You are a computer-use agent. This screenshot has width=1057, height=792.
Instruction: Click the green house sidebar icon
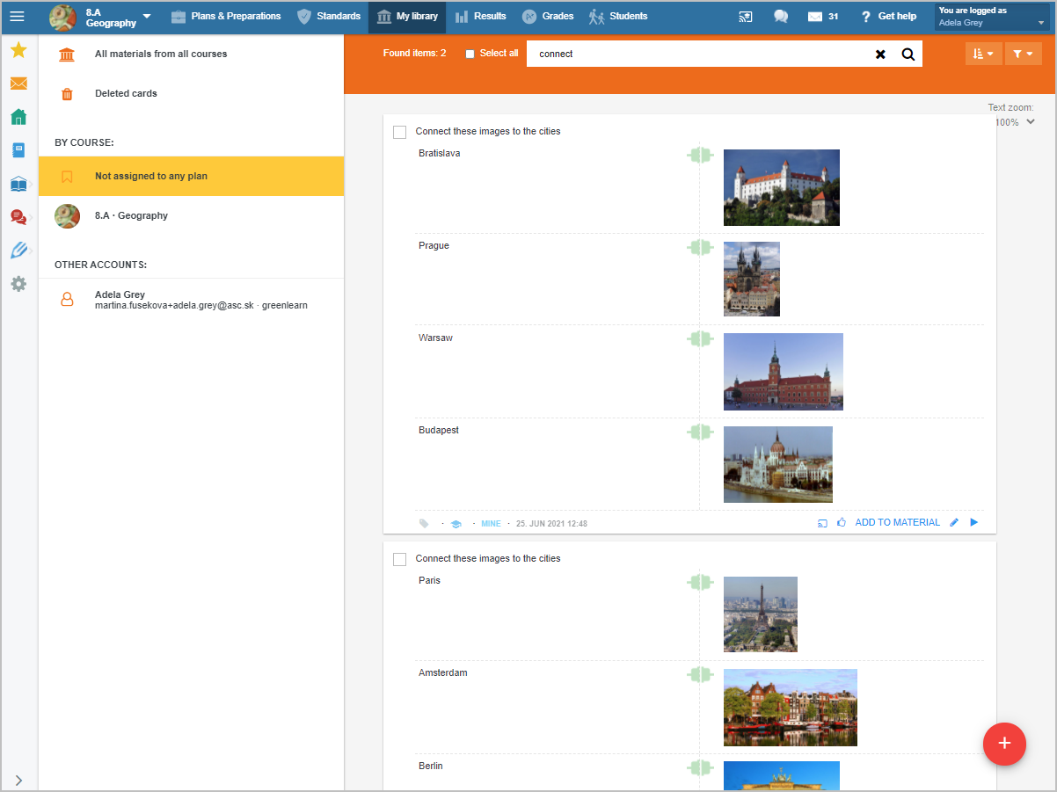(x=18, y=117)
